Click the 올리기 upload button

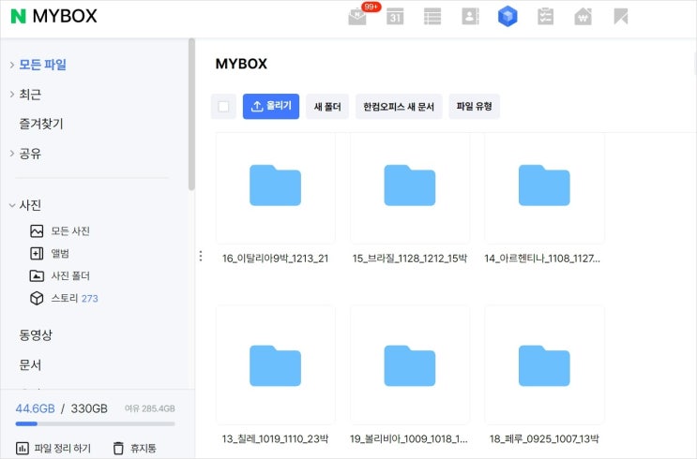click(271, 107)
